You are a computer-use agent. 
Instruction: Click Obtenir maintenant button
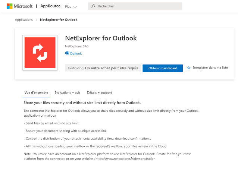(163, 68)
